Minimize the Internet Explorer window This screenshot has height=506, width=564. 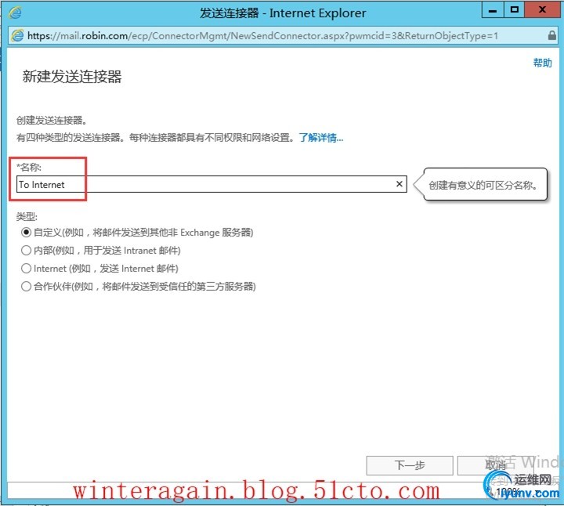[x=493, y=10]
